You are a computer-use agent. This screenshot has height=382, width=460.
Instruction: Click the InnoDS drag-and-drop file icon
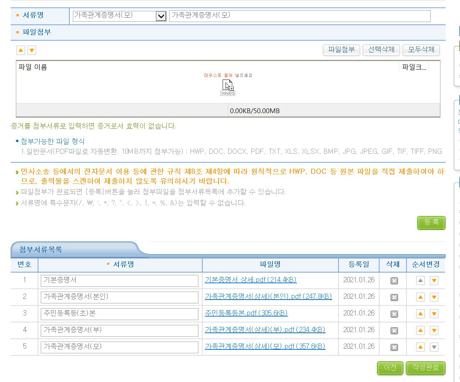click(x=228, y=88)
